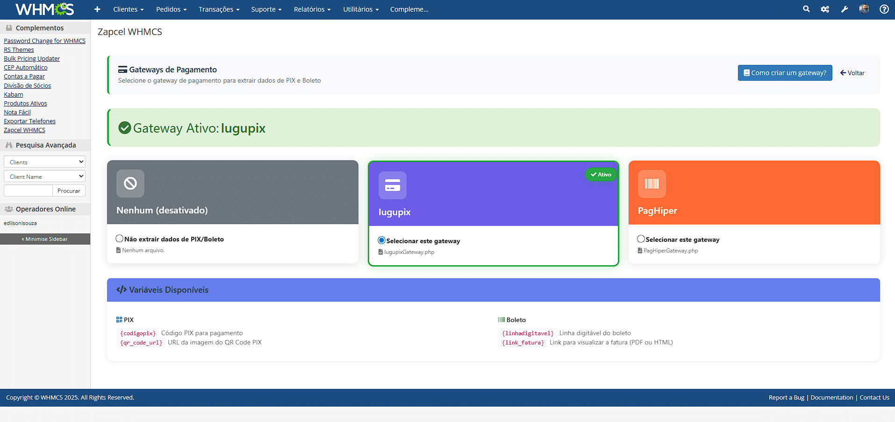895x422 pixels.
Task: Open the Utilitários menu
Action: coord(360,9)
